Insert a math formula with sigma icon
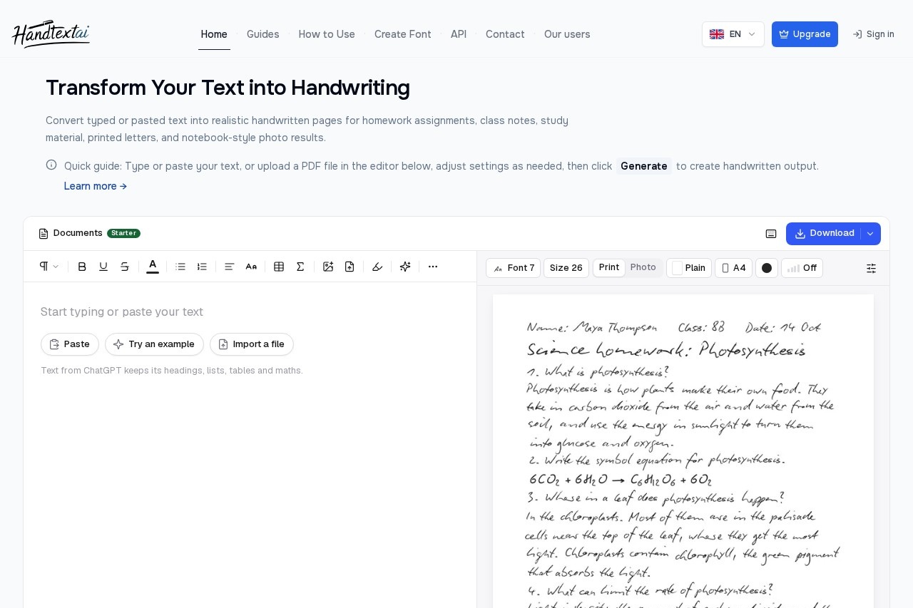This screenshot has width=913, height=608. pos(300,267)
